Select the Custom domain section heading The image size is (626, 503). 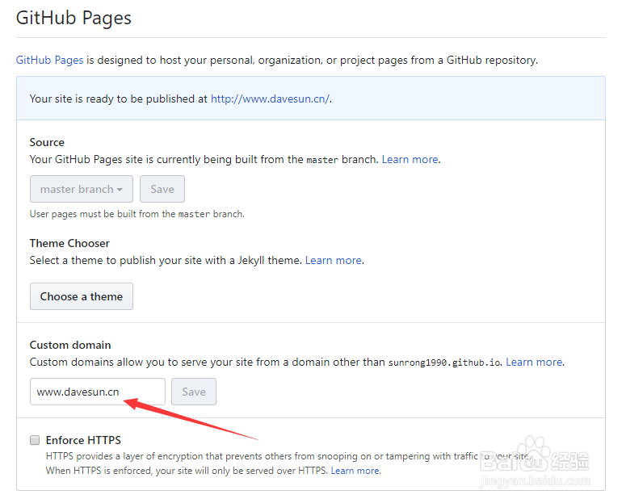70,345
